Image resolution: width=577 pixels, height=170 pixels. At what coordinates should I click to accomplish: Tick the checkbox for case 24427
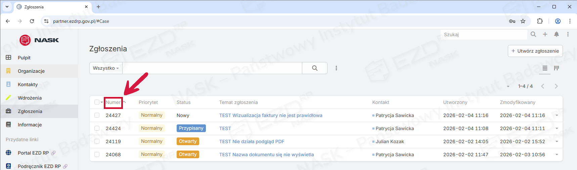(97, 115)
